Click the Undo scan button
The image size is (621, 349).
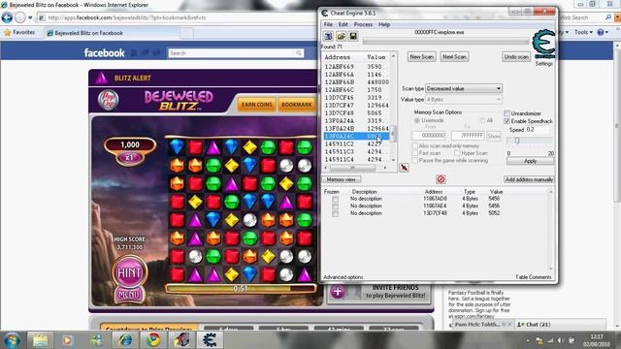click(x=516, y=57)
